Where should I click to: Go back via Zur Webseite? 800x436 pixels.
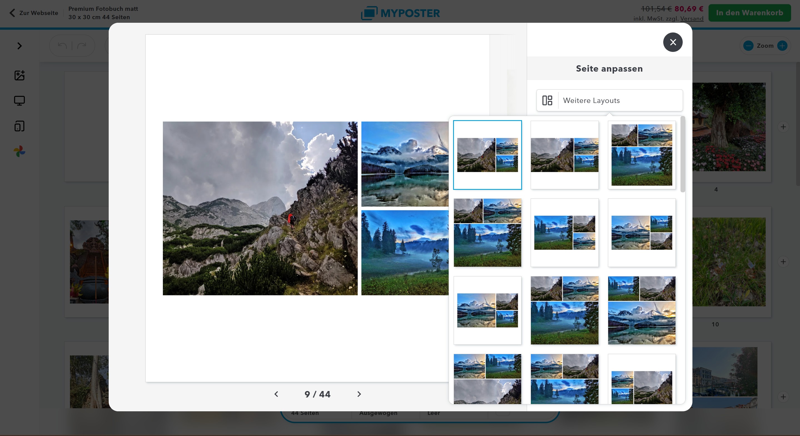34,13
